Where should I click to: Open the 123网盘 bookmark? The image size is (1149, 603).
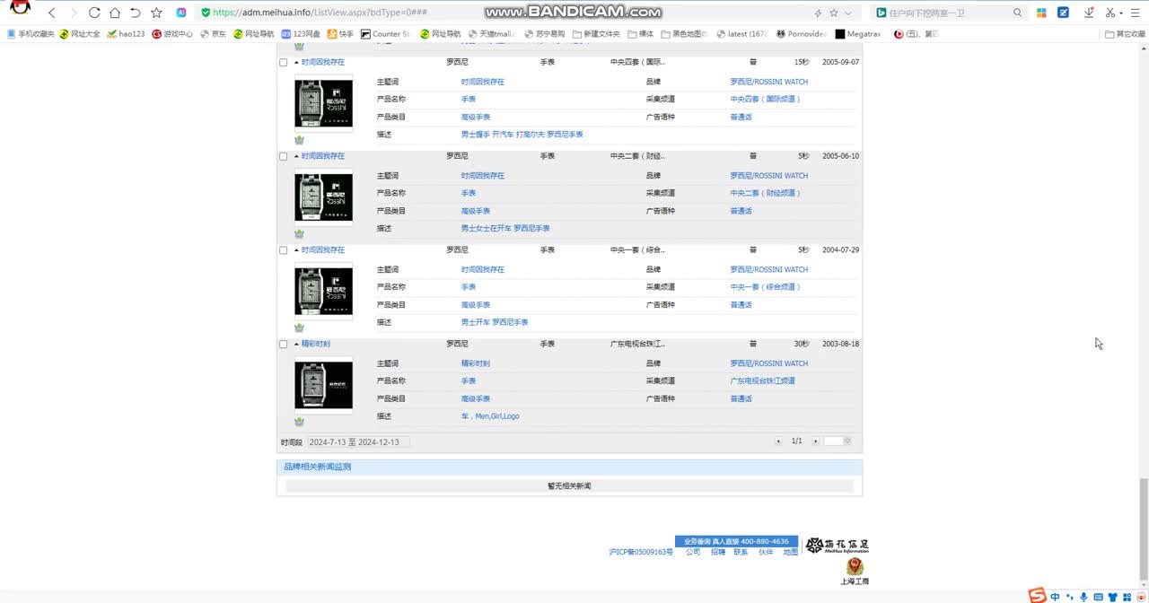pos(301,34)
